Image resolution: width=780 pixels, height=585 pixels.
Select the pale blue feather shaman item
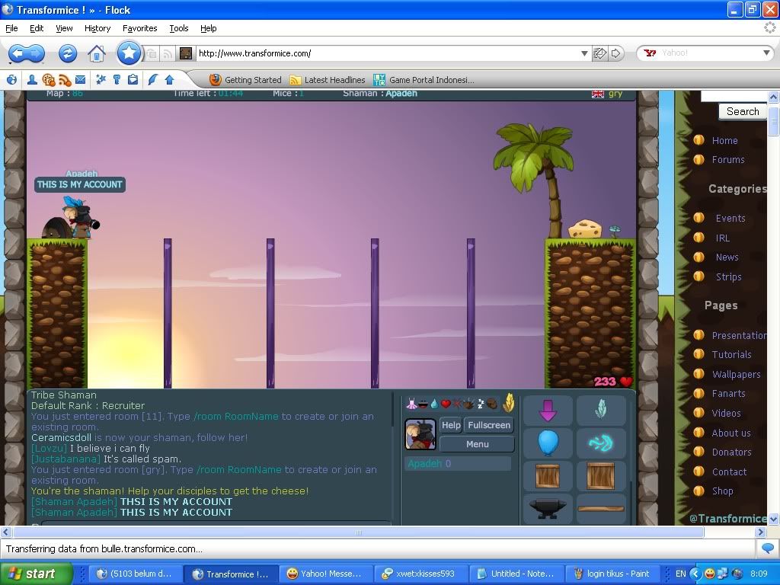601,411
